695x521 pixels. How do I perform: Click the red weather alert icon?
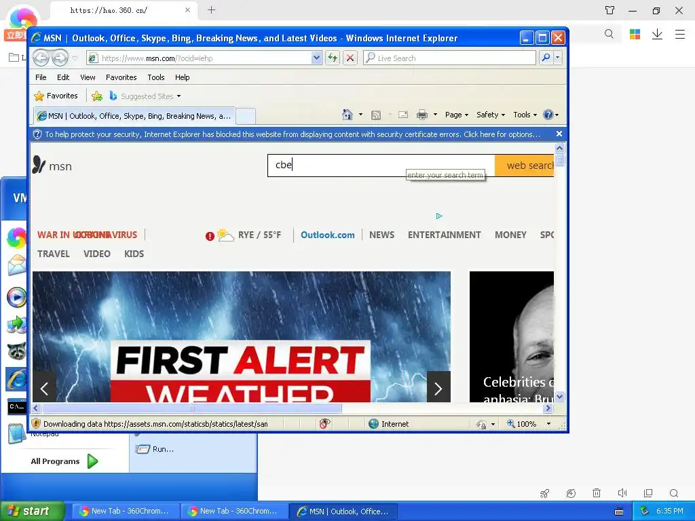click(x=210, y=236)
